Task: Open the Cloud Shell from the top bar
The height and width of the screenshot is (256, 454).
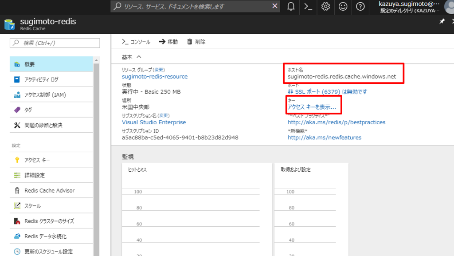Action: point(308,7)
